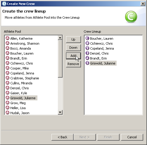Go back with the Back button

coord(62,137)
